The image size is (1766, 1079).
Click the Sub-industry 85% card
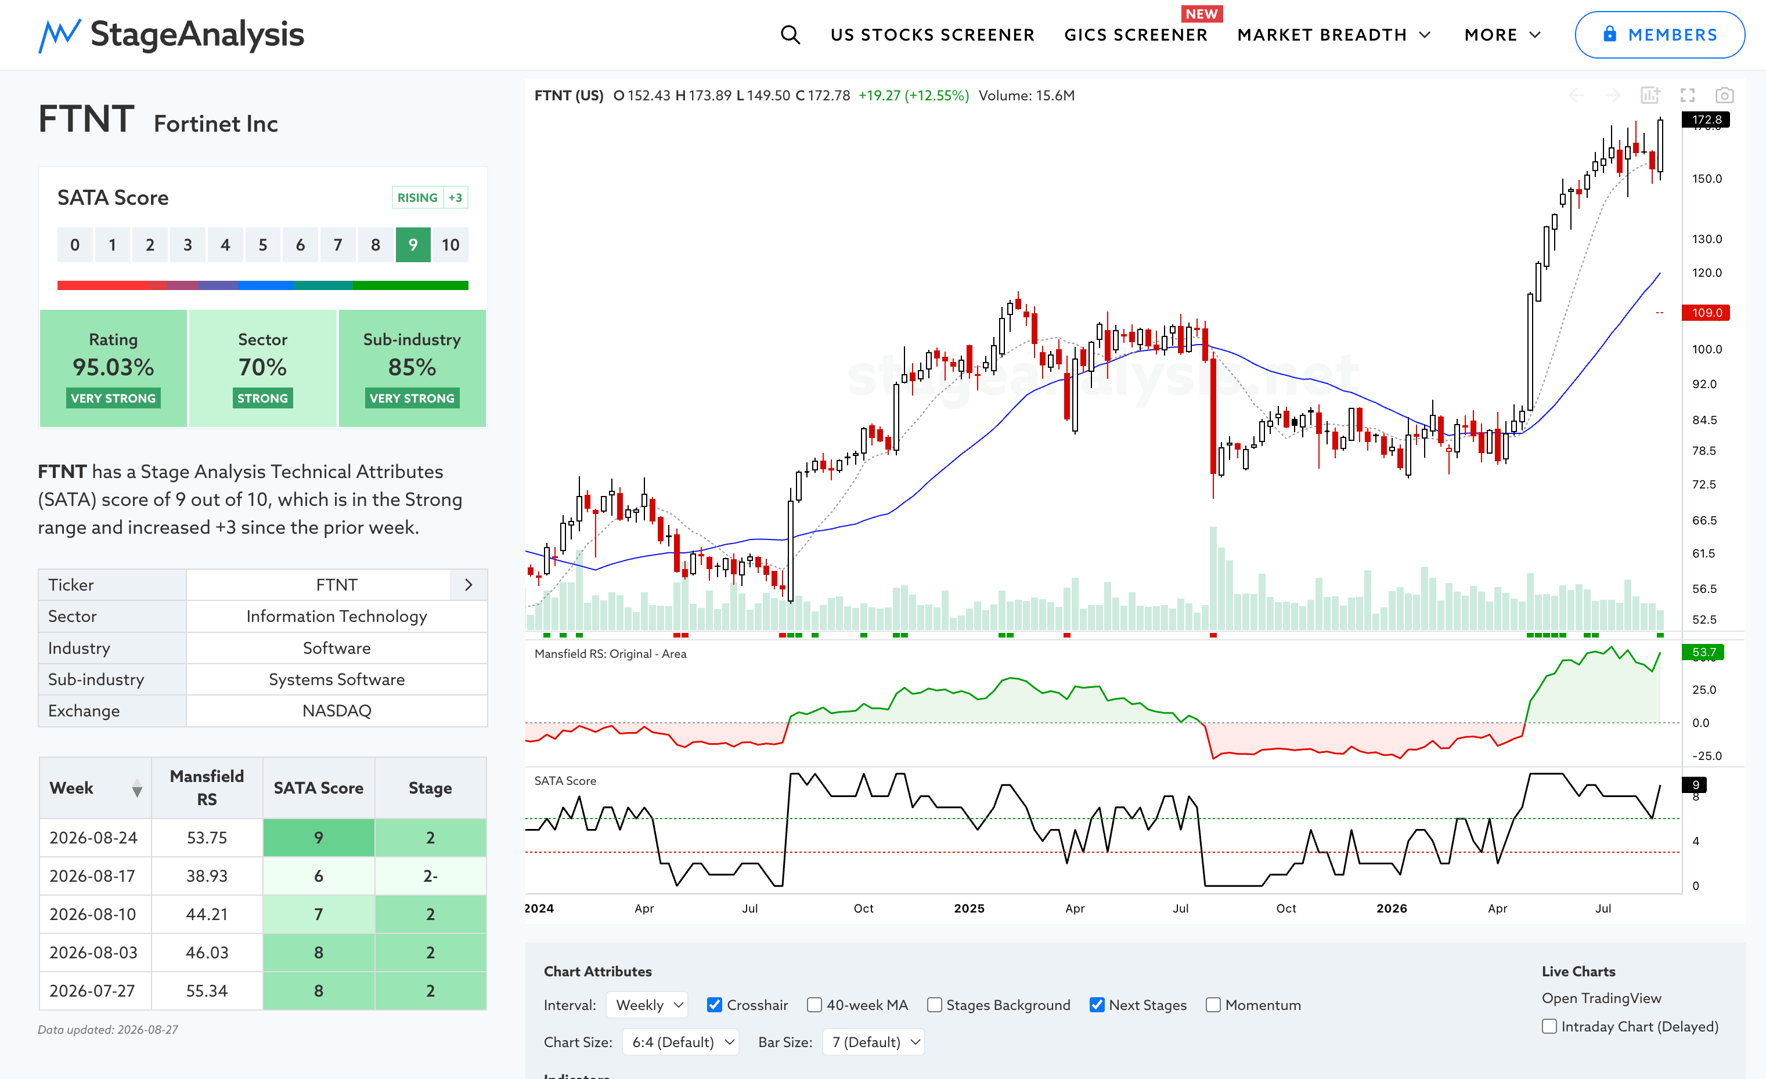click(412, 368)
